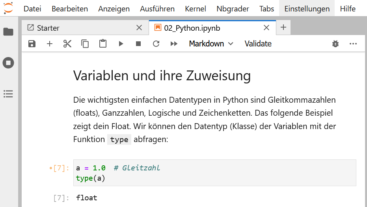Open the Nbgrader menu
The width and height of the screenshot is (367, 207).
[233, 9]
